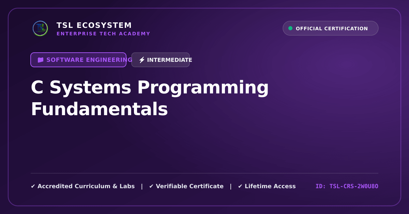Click the green status dot in the certification badge
The image size is (409, 214).
pyautogui.click(x=290, y=28)
